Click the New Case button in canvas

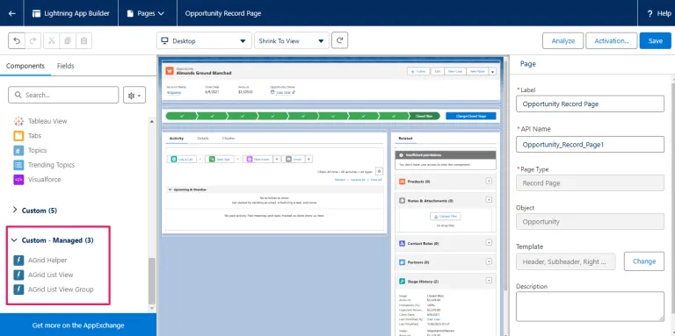point(454,71)
